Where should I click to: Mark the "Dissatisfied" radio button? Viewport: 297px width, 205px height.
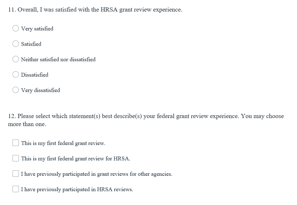tap(16, 75)
